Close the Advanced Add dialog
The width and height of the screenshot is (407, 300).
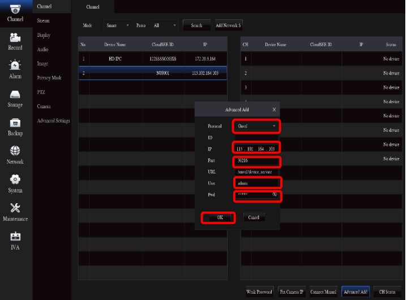274,109
